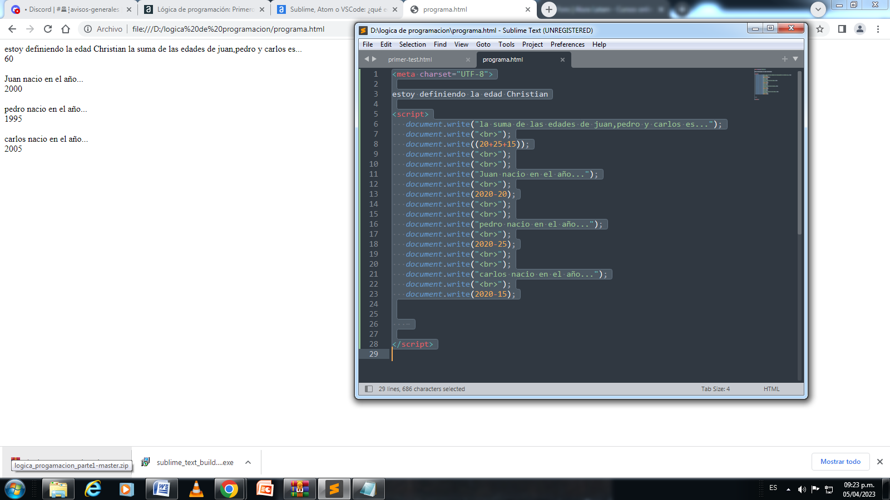View site info icon next to Archivo
This screenshot has height=500, width=890.
[88, 29]
